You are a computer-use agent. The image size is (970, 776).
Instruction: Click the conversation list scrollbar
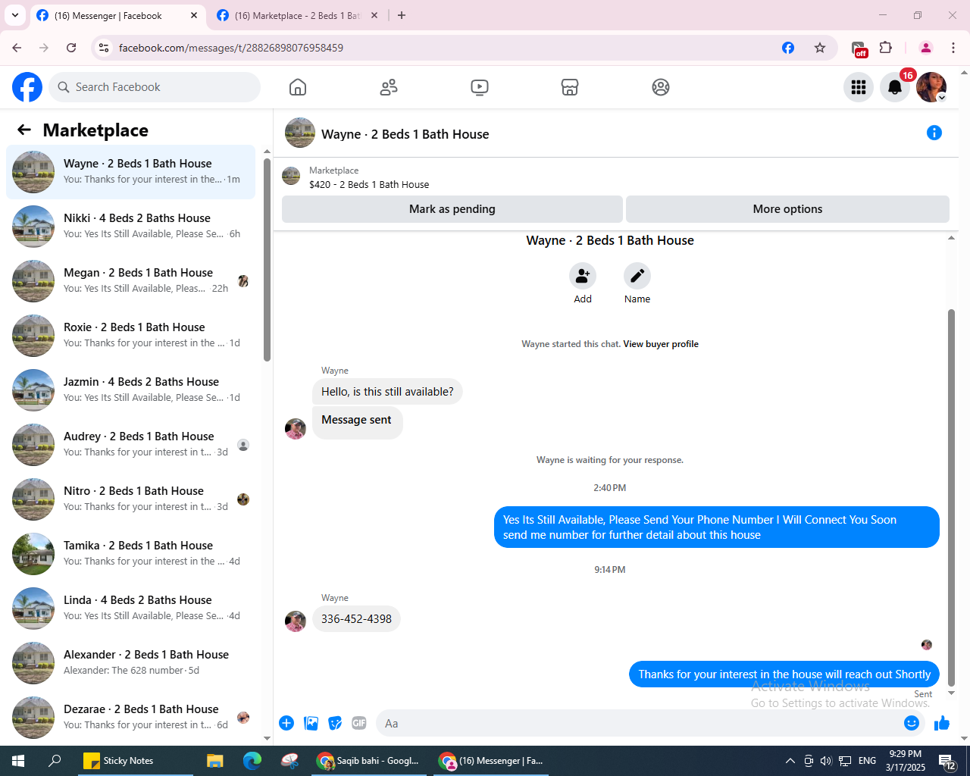point(267,260)
